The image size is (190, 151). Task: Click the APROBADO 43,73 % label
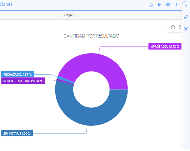[165, 46]
